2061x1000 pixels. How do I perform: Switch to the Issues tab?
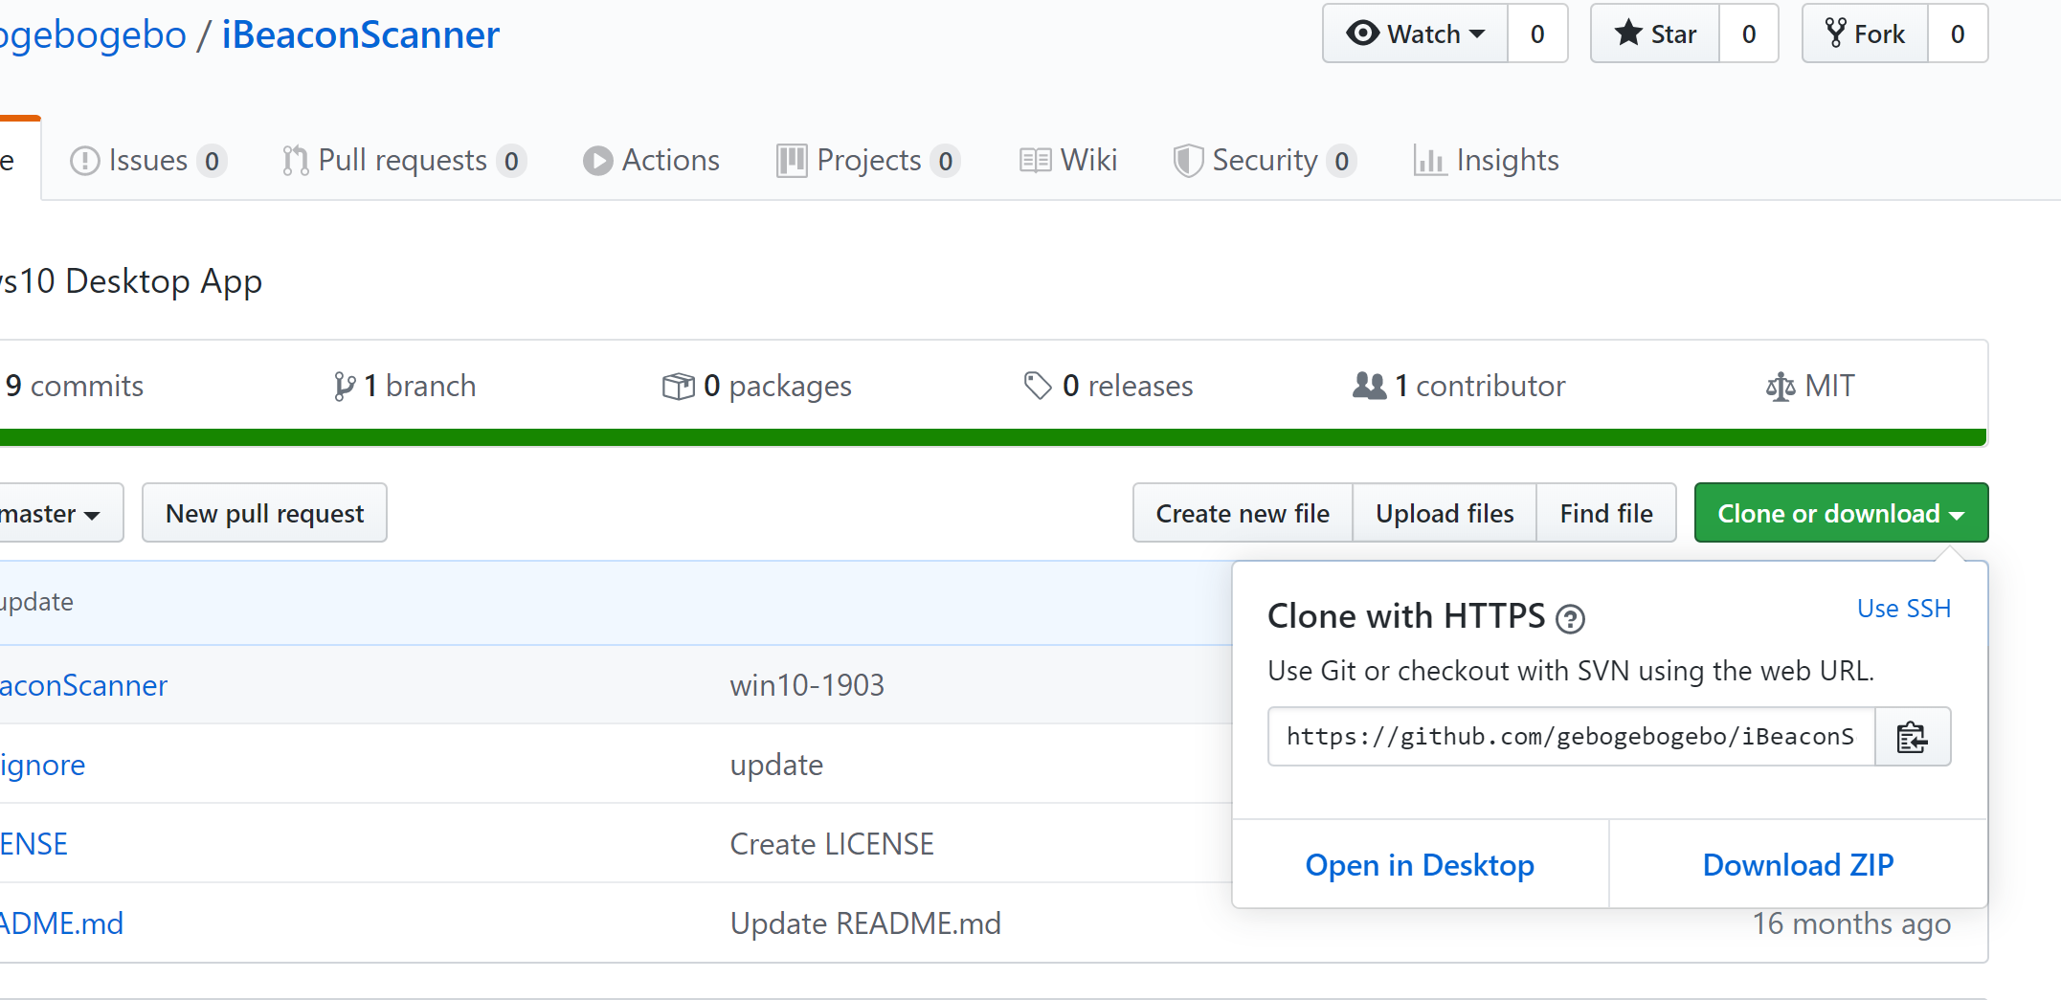coord(147,161)
